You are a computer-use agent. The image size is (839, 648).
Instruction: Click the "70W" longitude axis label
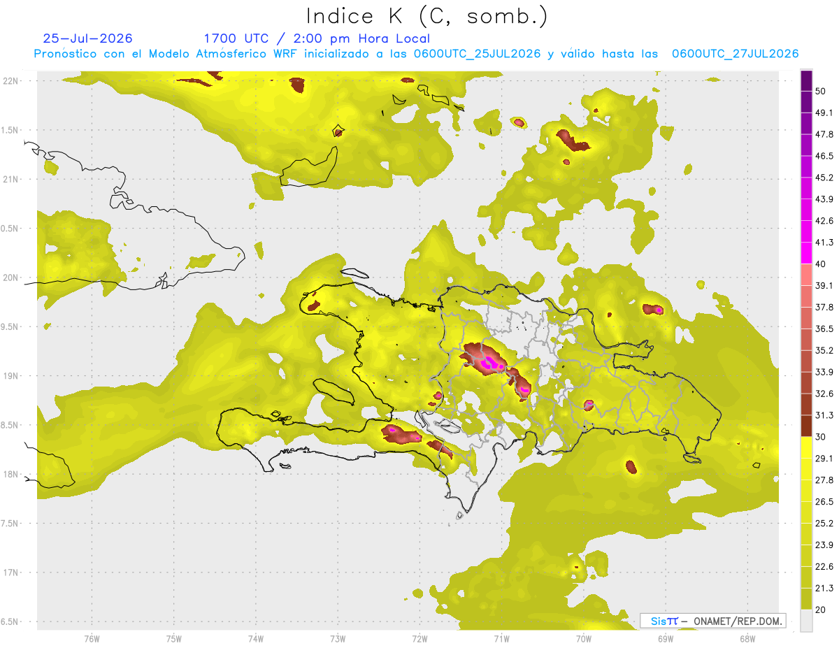coord(583,638)
